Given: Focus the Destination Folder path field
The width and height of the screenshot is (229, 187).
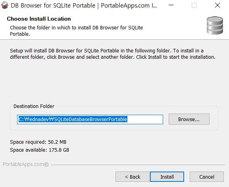Looking at the screenshot, I should (x=90, y=120).
